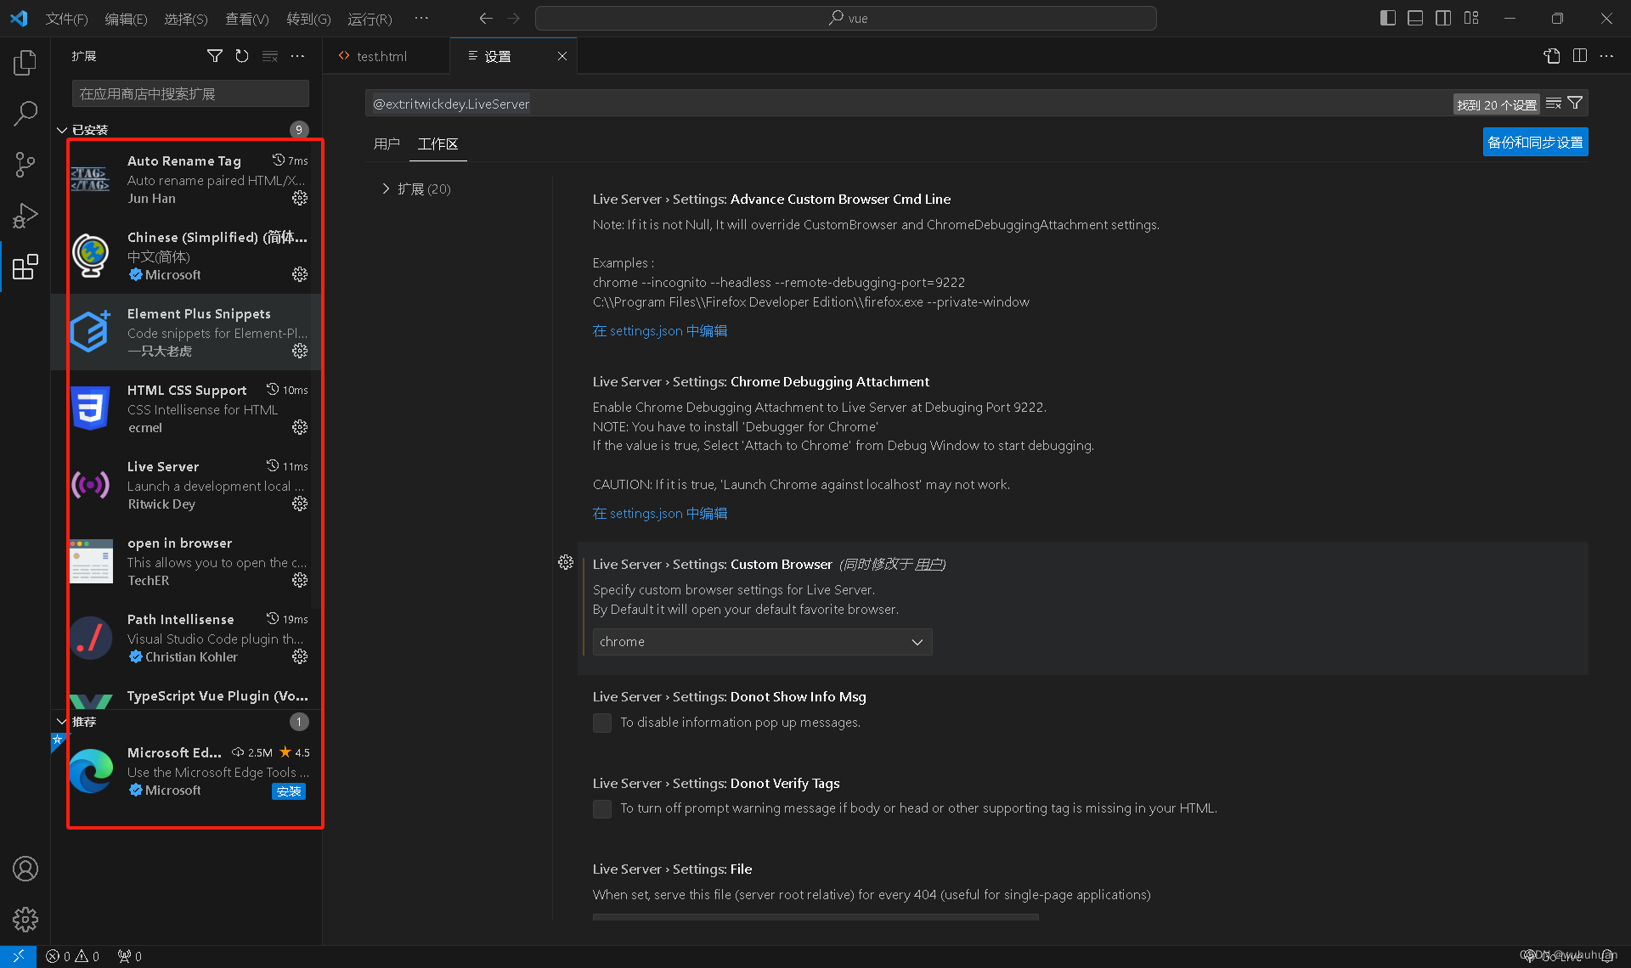Open Run and Debug view
The image size is (1631, 968).
25,216
